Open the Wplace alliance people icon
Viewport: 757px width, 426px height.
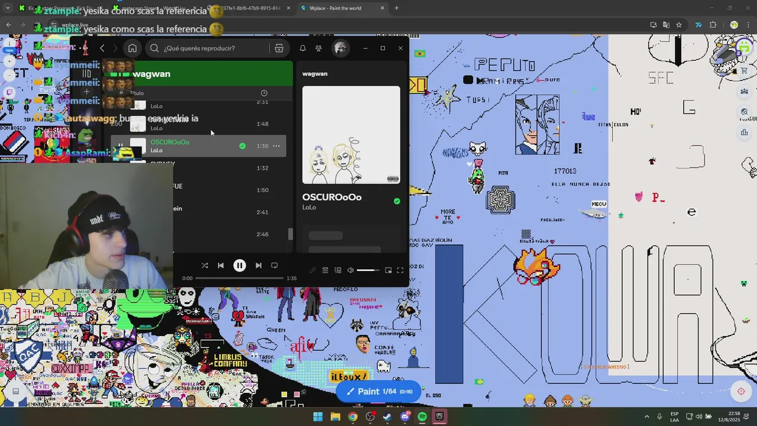(x=745, y=92)
